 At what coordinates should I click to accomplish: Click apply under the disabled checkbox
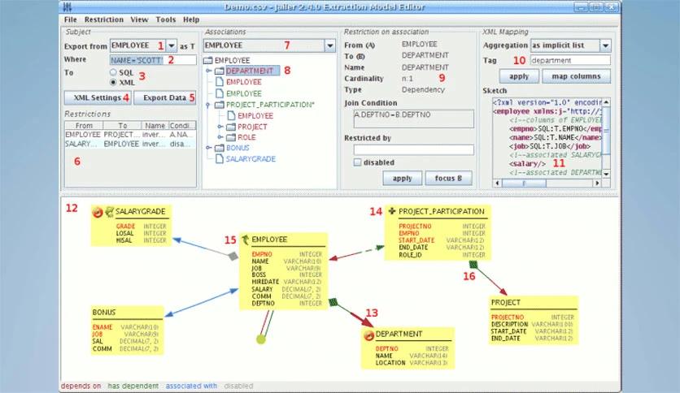click(x=402, y=179)
